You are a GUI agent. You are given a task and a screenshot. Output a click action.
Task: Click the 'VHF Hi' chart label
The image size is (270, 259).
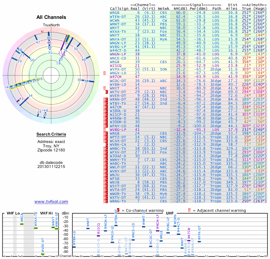click(x=47, y=213)
